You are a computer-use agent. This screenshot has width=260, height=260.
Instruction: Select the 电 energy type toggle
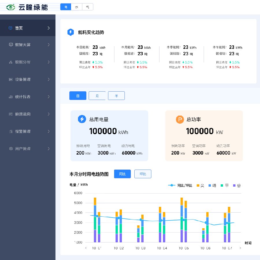click(x=66, y=7)
